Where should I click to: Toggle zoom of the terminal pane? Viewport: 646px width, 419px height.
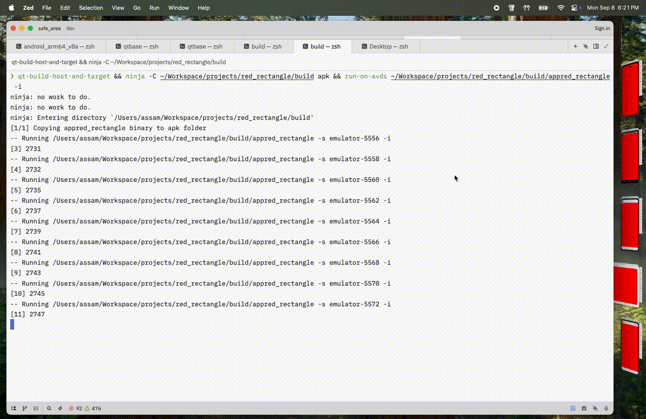[606, 47]
